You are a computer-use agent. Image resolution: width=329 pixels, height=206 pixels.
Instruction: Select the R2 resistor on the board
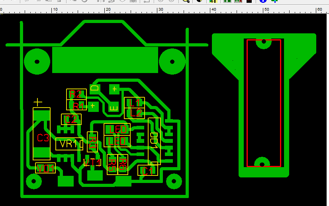point(76,94)
